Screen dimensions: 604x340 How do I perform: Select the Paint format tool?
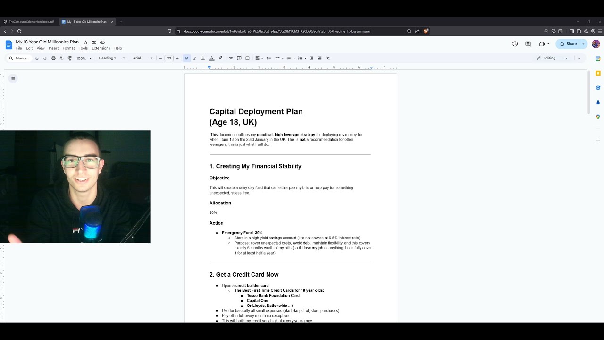tap(70, 58)
